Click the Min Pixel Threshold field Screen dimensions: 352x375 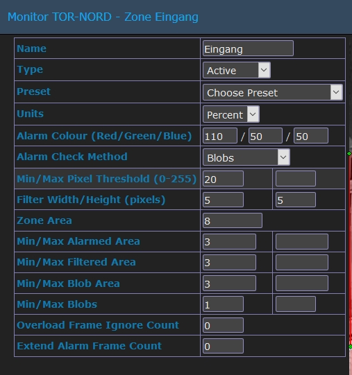click(223, 179)
